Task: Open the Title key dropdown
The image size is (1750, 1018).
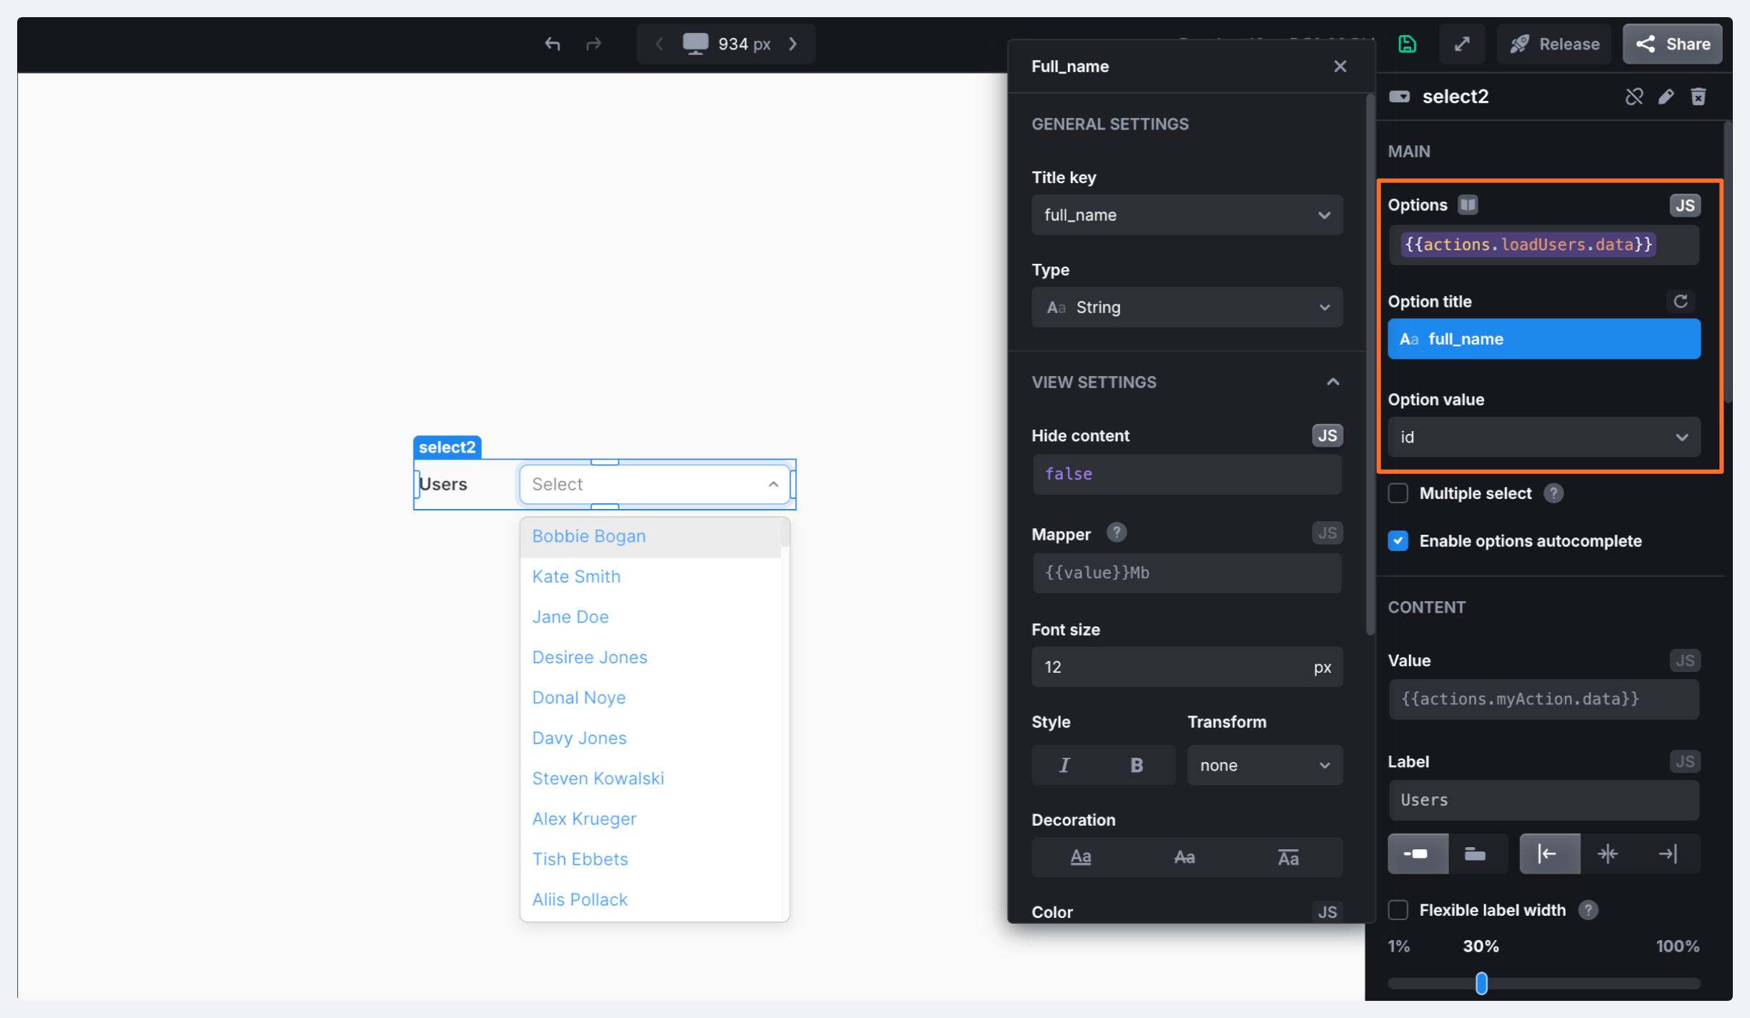Action: [1187, 215]
